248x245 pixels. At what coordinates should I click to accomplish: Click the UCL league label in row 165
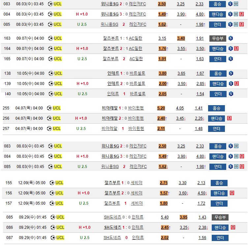tap(58, 59)
